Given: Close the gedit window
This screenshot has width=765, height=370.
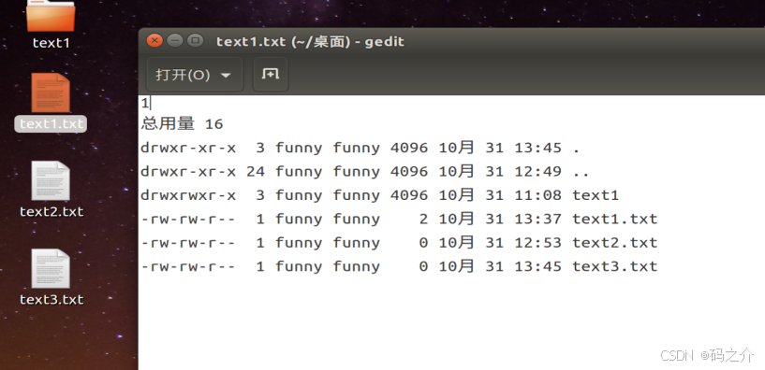Looking at the screenshot, I should 154,41.
